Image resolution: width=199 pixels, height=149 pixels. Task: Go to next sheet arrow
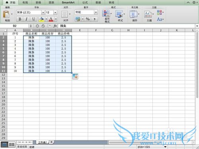(26, 142)
